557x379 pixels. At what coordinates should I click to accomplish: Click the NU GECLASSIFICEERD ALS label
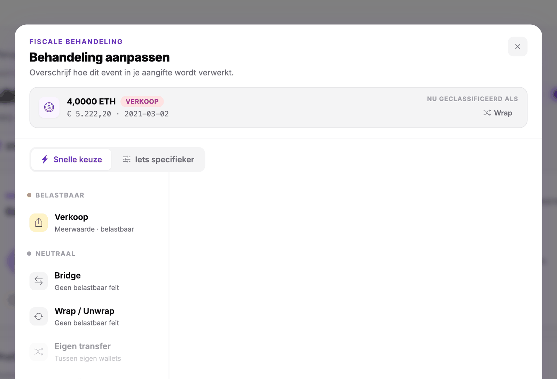tap(472, 99)
